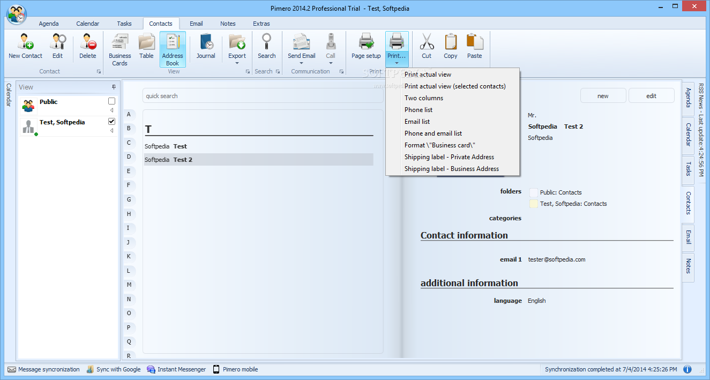The height and width of the screenshot is (380, 710).
Task: Click the Copy icon
Action: (451, 42)
